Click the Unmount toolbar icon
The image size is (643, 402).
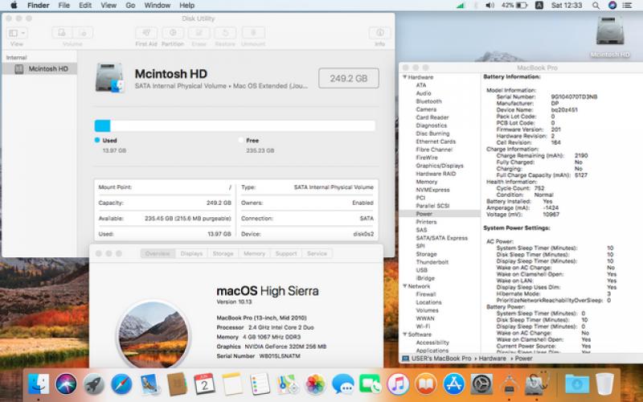[253, 33]
